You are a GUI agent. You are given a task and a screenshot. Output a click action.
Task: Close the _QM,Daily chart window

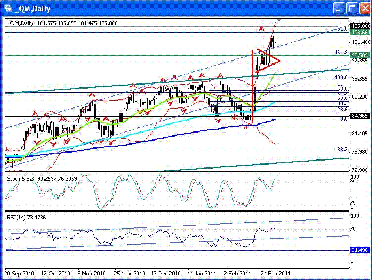[x=365, y=9]
